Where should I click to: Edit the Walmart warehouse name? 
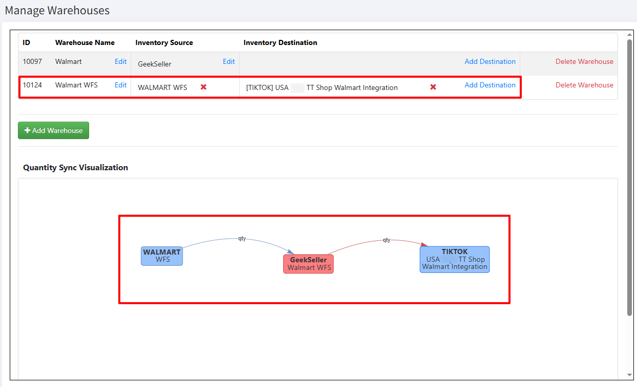pos(120,61)
